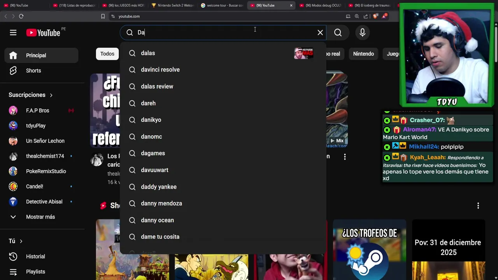Bookmark the page via the bookmark icon

point(103,16)
